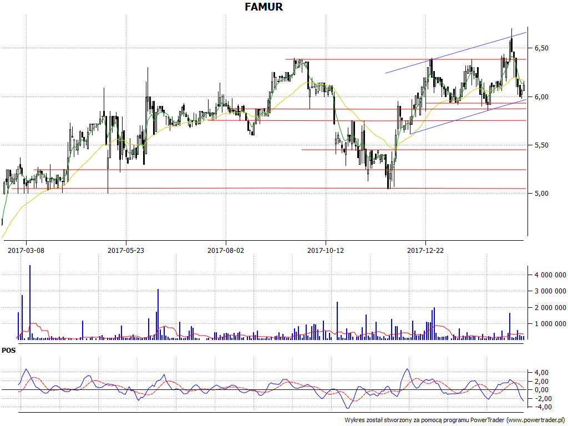
Task: Select the 2017-08-02 date label
Action: click(x=226, y=250)
